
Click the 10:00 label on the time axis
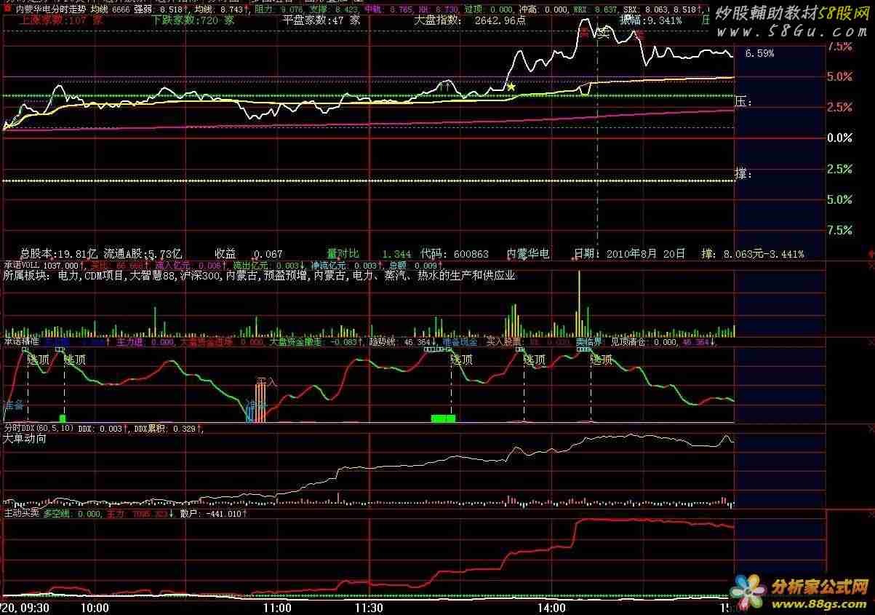[x=95, y=607]
